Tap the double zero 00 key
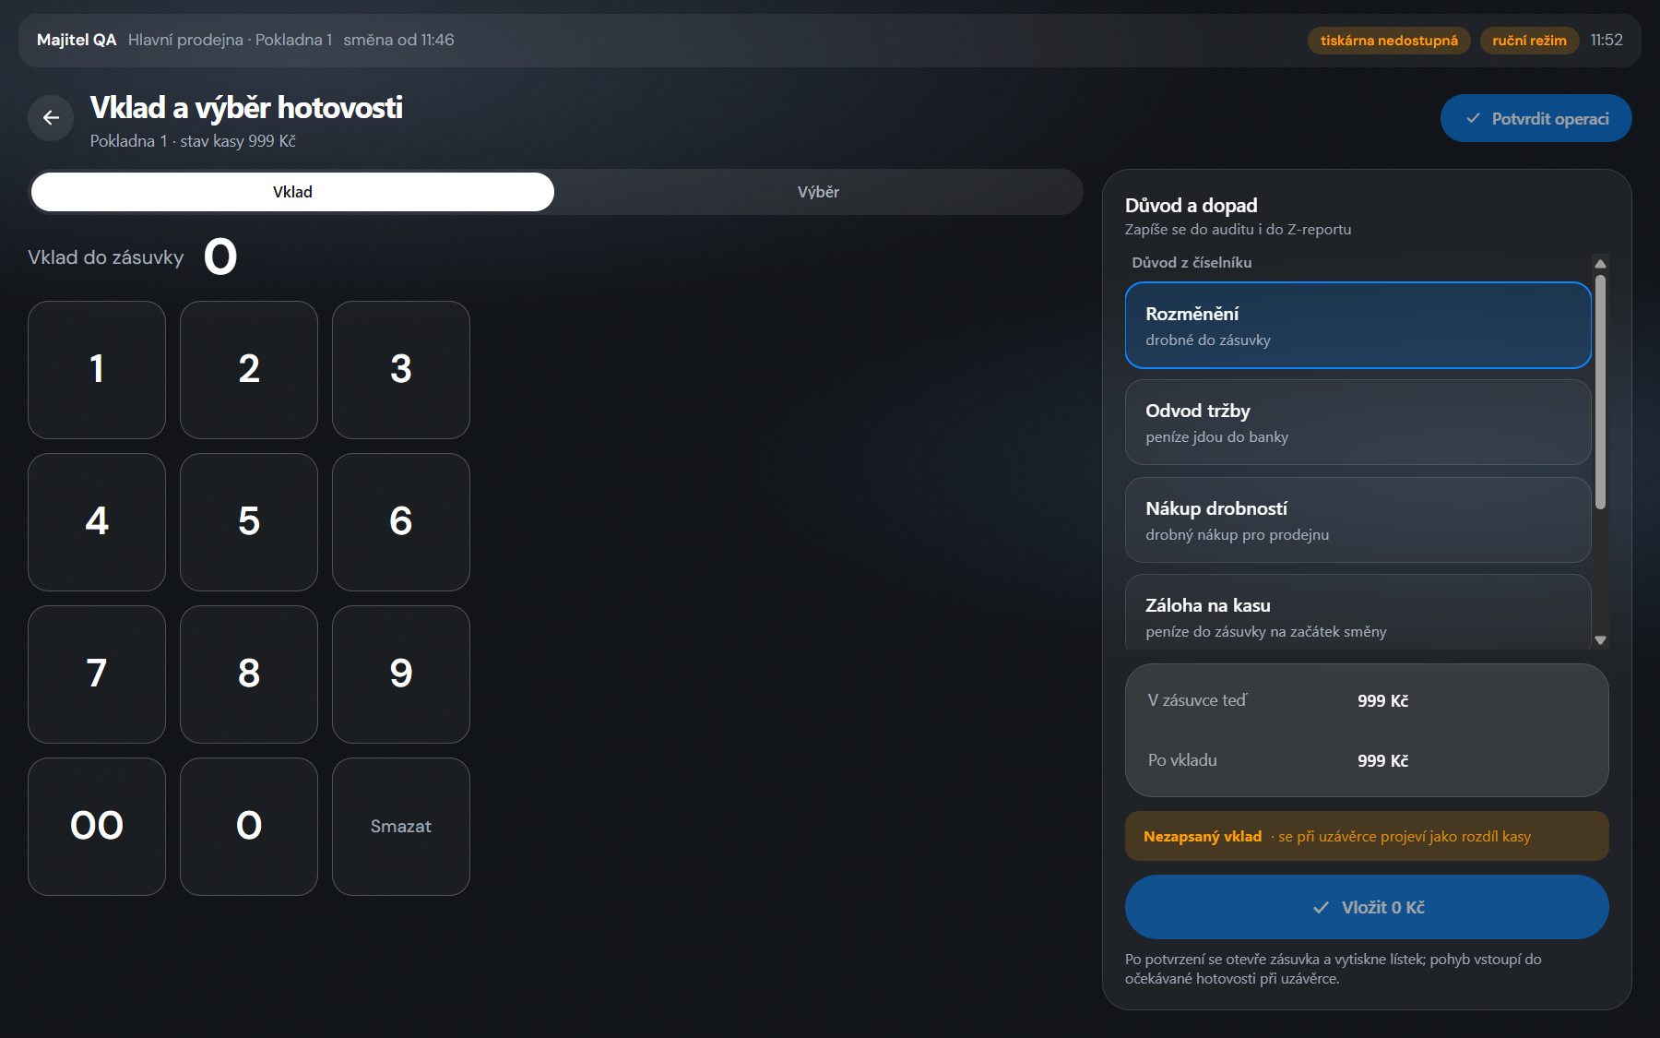Screen dimensions: 1660x1038 (97, 827)
